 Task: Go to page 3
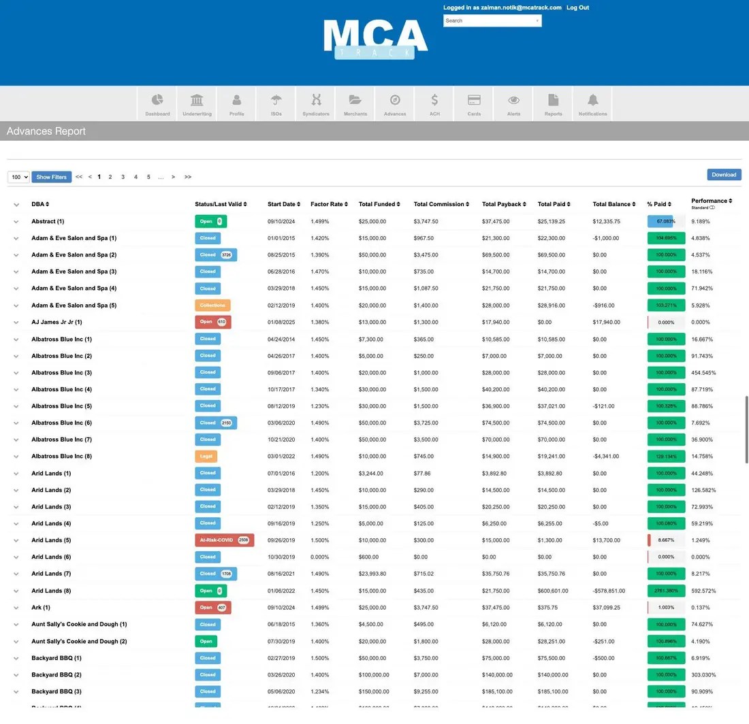coord(123,177)
